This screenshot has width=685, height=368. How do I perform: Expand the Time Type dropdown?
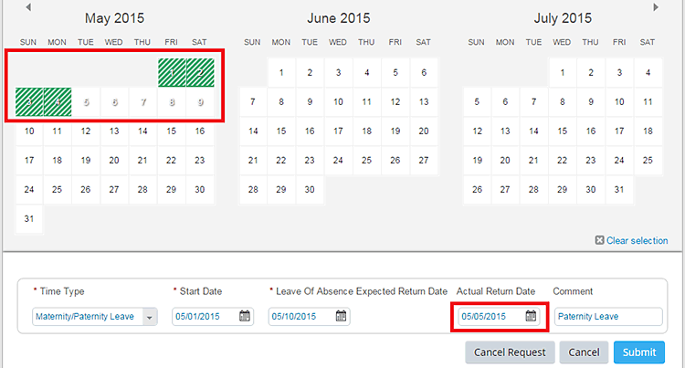150,317
